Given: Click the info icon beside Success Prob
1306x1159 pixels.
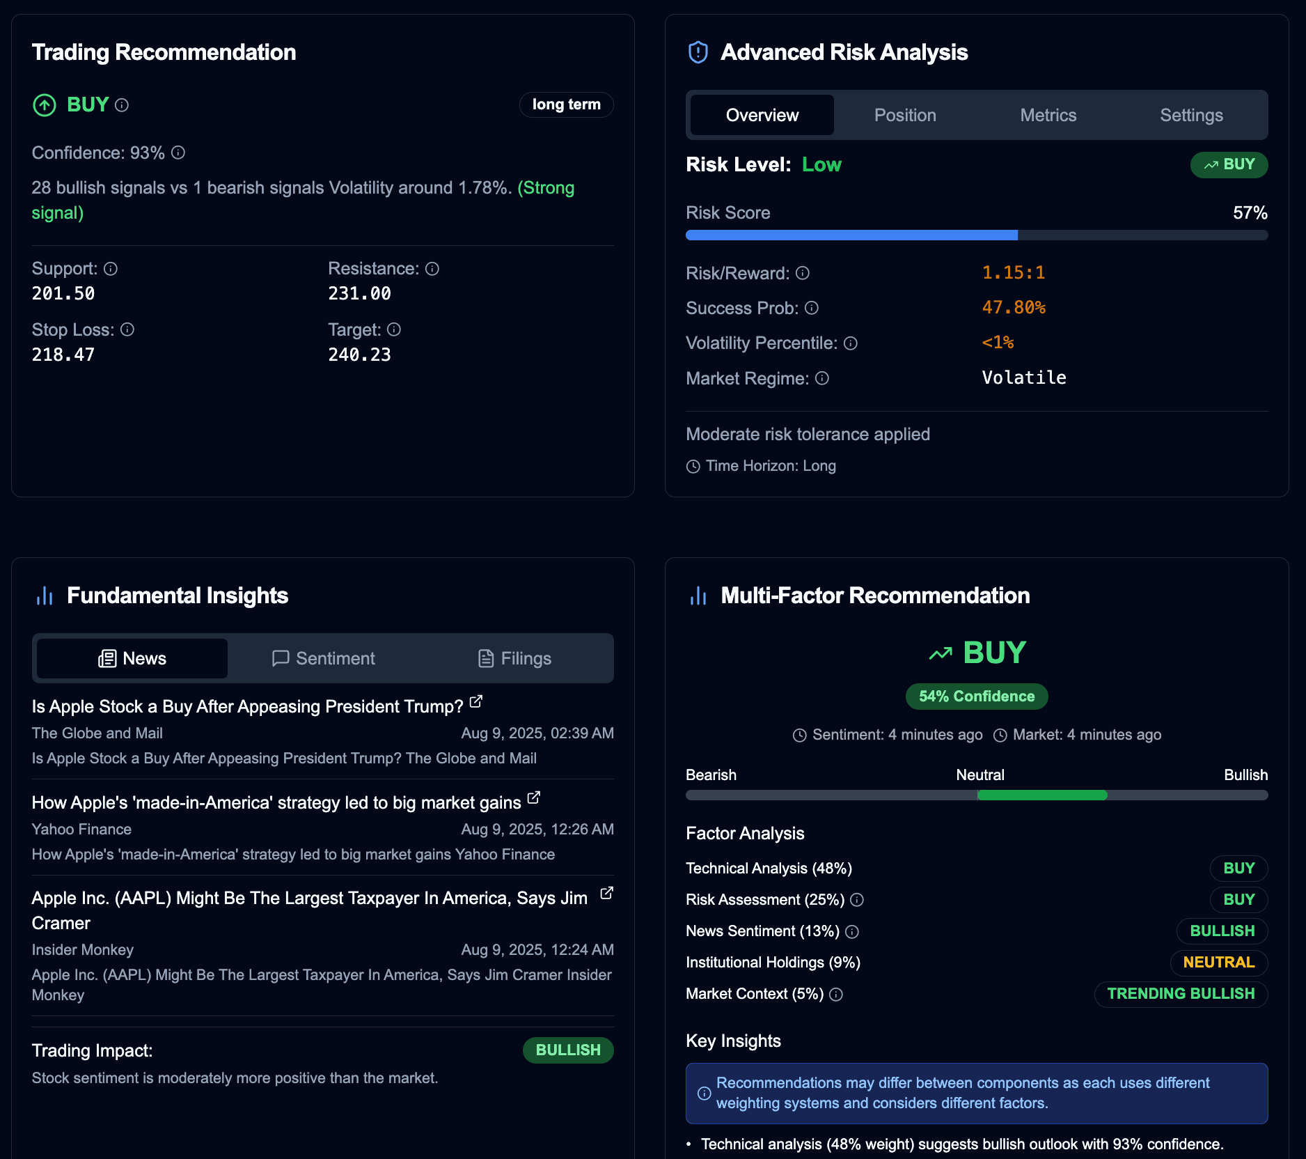Looking at the screenshot, I should (x=810, y=308).
